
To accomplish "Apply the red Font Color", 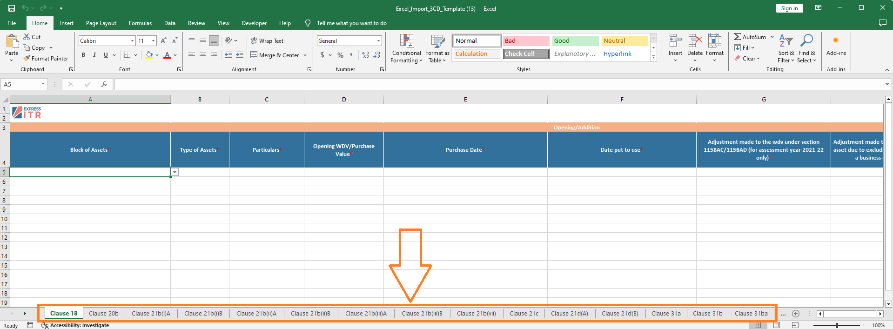I will 167,55.
